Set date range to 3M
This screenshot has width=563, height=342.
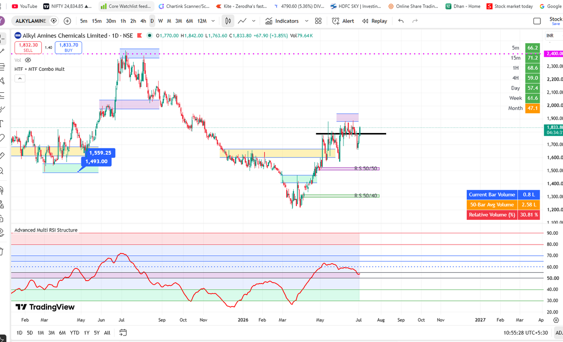pos(52,333)
